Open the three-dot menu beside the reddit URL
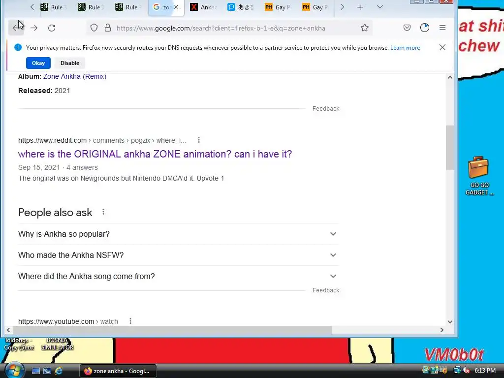This screenshot has height=378, width=504. click(199, 140)
